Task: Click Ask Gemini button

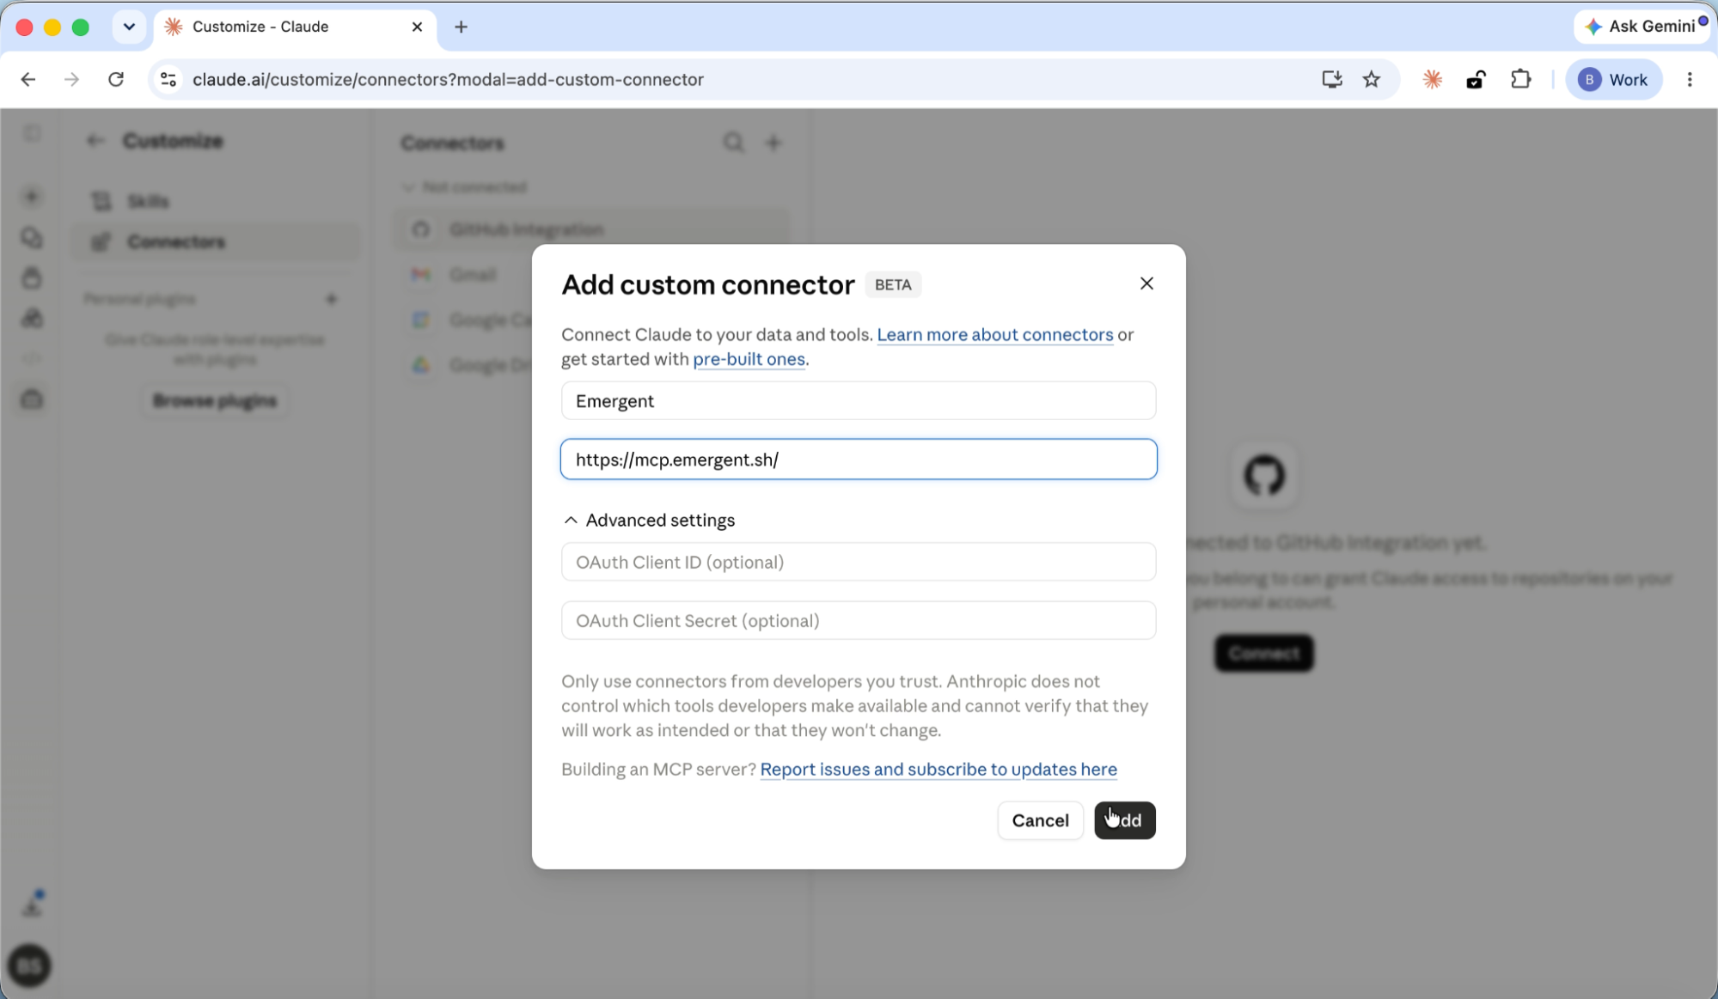Action: (1641, 27)
